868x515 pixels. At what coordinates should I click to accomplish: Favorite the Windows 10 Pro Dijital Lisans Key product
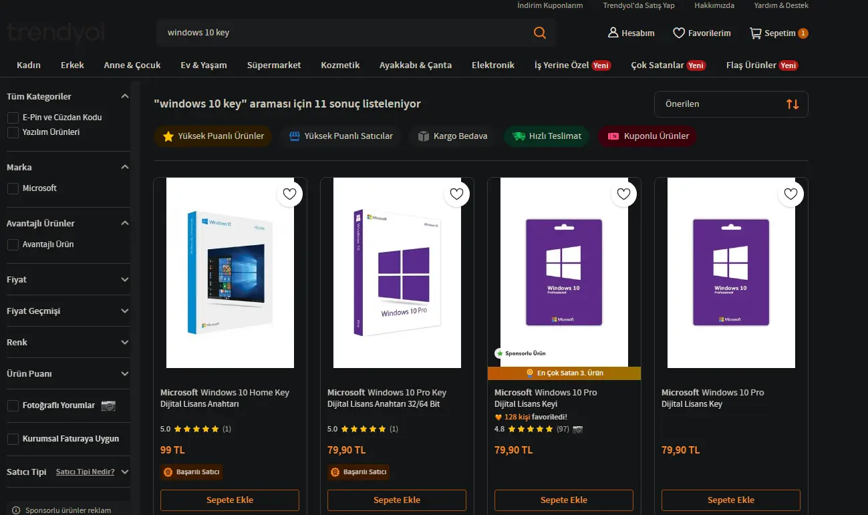point(790,194)
